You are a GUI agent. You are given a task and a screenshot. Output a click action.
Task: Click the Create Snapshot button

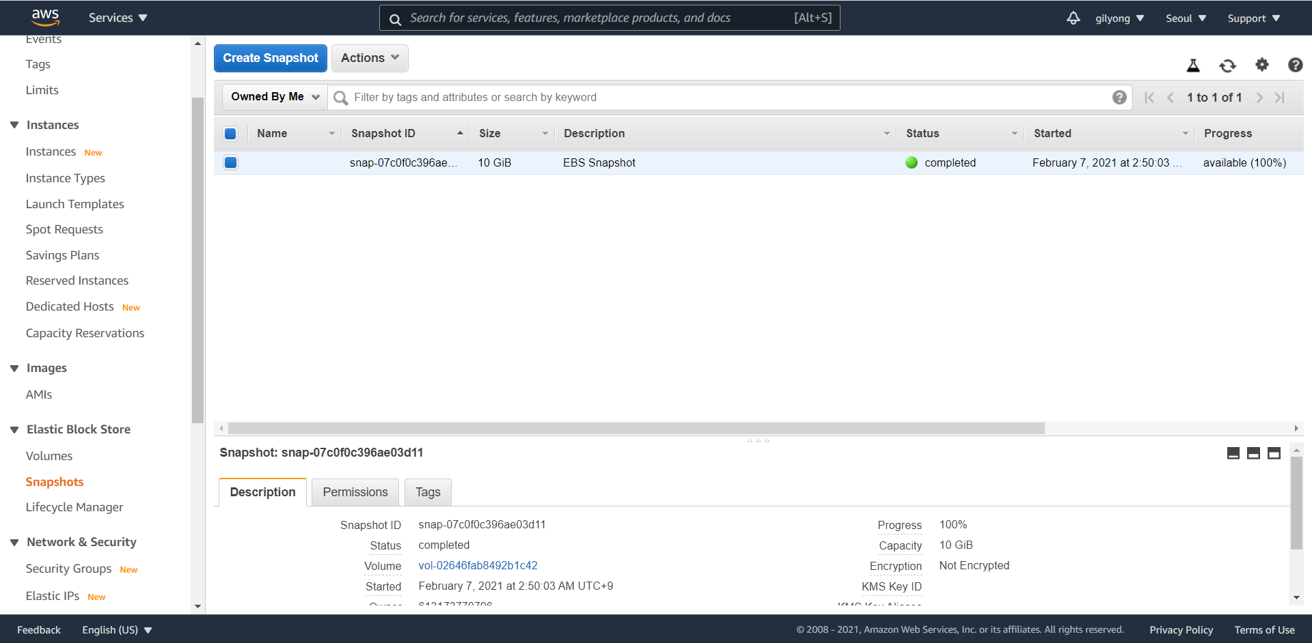click(271, 58)
